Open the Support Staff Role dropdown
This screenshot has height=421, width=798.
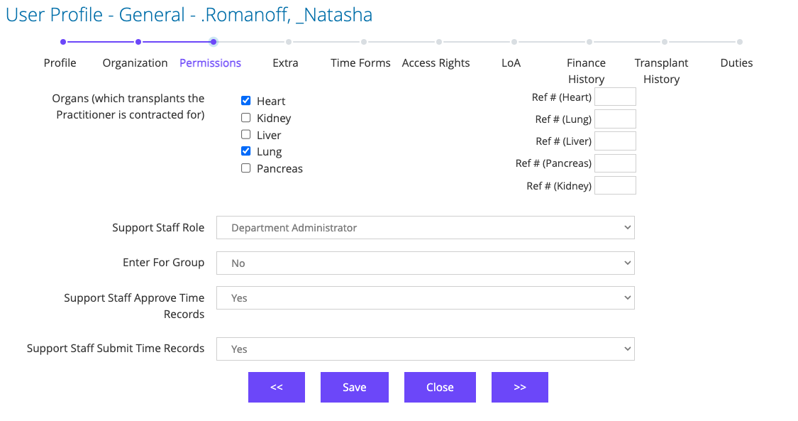coord(426,228)
